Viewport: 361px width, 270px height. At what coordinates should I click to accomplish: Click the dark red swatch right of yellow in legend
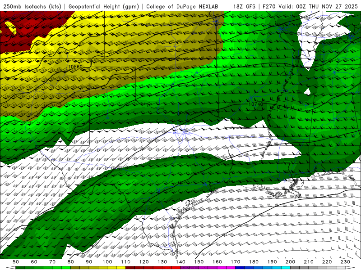(130, 268)
